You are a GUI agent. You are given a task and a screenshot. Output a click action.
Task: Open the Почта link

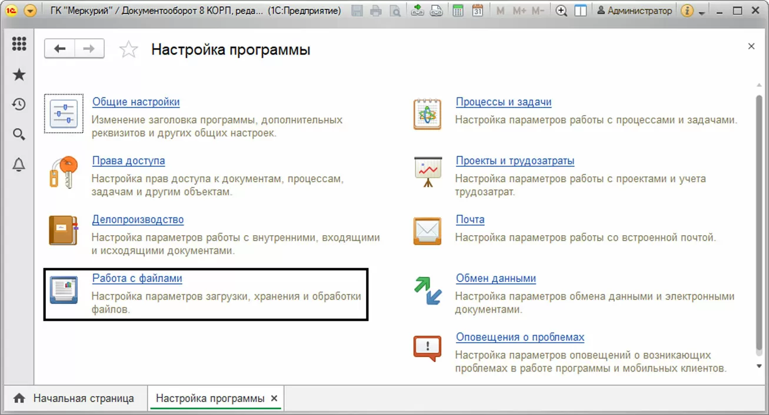coord(470,219)
